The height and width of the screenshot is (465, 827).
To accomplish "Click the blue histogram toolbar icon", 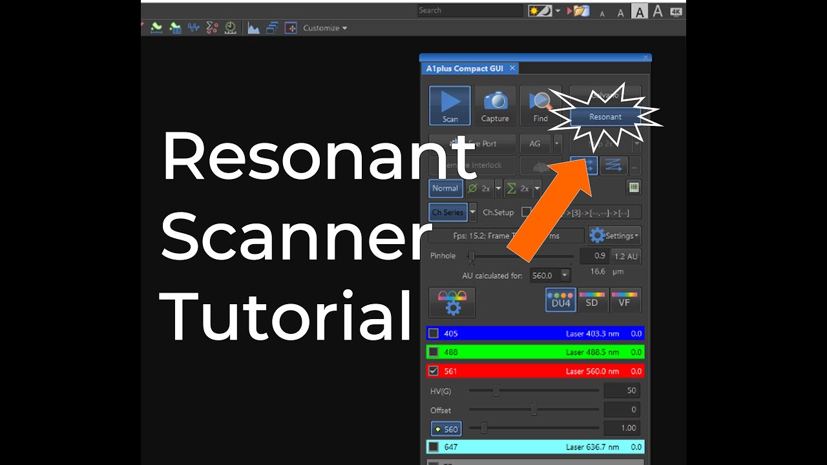I will pos(253,28).
